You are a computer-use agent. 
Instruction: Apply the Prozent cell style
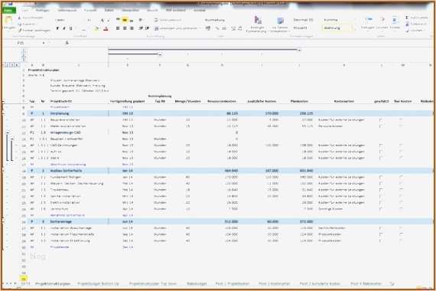coord(301,28)
